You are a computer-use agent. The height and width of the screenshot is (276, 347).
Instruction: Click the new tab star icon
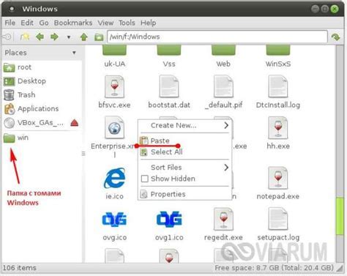point(25,37)
